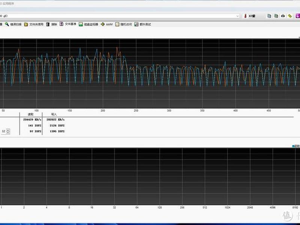Click the red thermometer temperature icon
Viewport: 300px width, 225px height.
(x=245, y=16)
